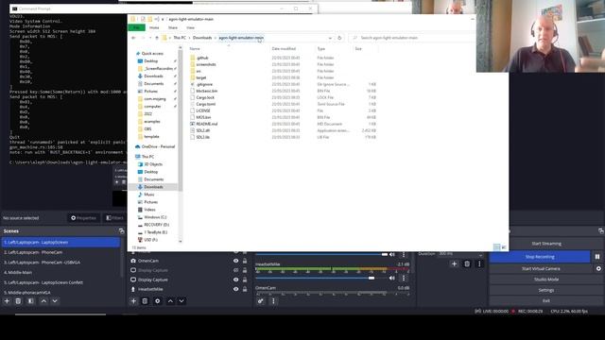The image size is (605, 340).
Task: Click Downloads in the address breadcrumb
Action: tap(202, 38)
